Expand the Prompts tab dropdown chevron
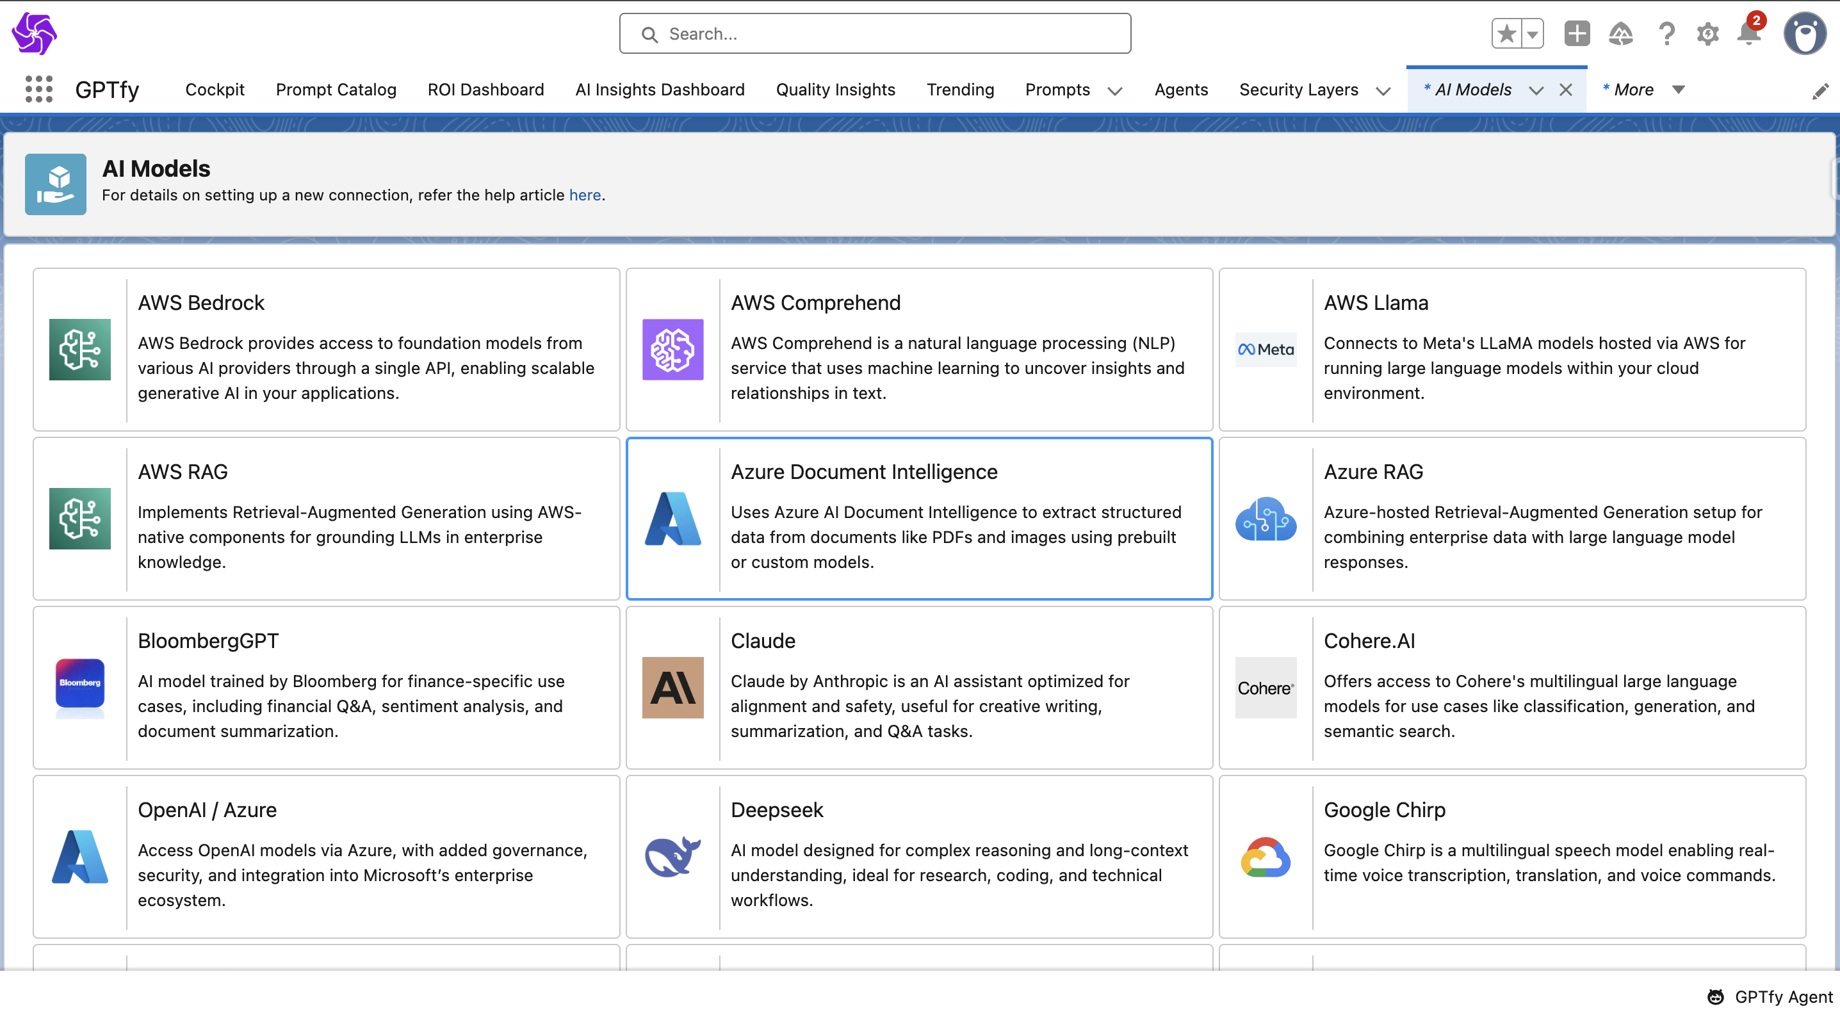 click(1114, 91)
